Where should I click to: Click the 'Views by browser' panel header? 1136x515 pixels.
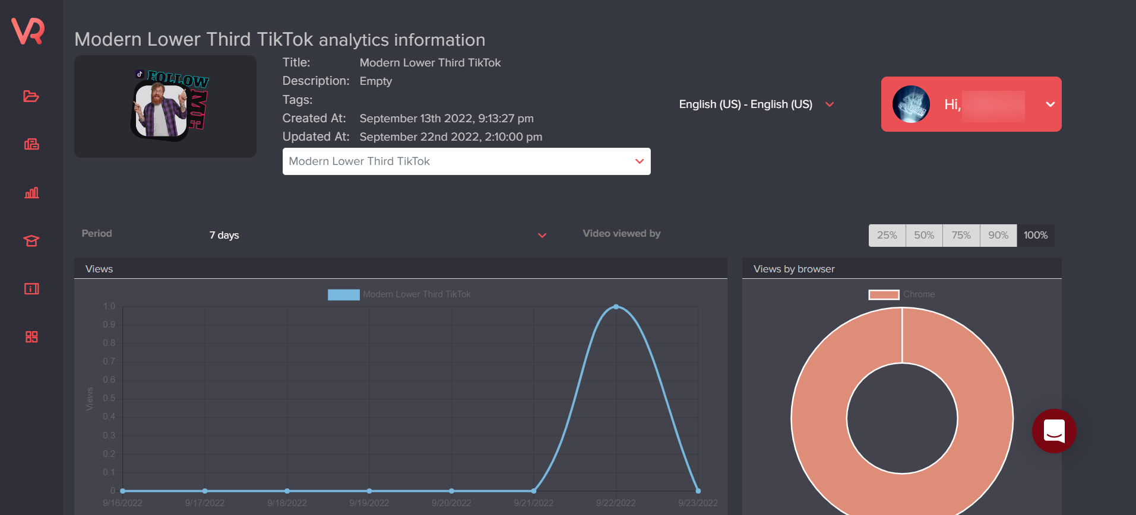[901, 269]
